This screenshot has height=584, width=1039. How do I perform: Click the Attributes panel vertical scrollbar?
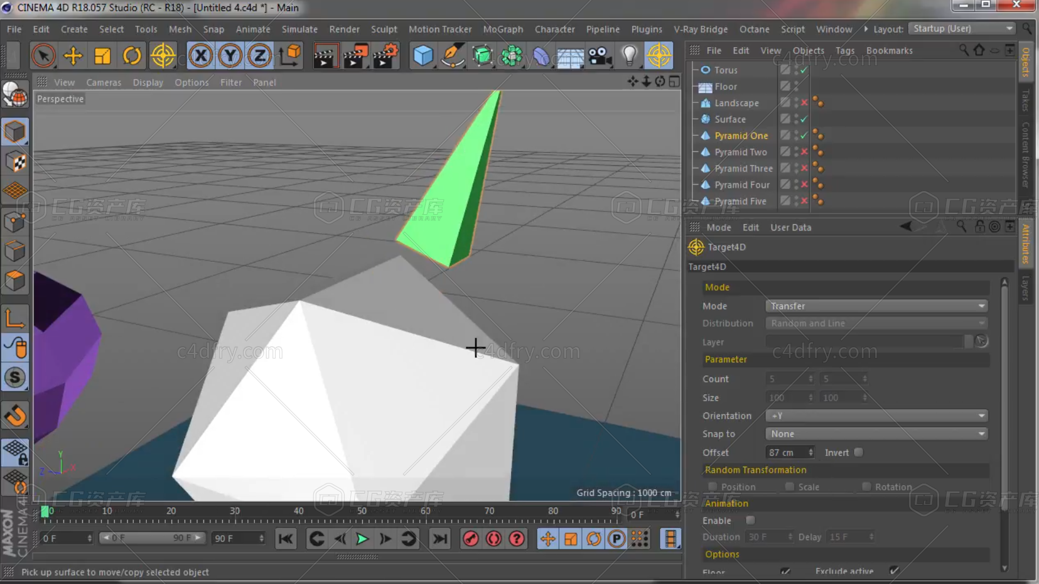[x=1004, y=424]
